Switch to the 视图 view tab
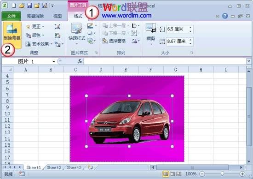Screen dimensions: 253x179 (57, 16)
